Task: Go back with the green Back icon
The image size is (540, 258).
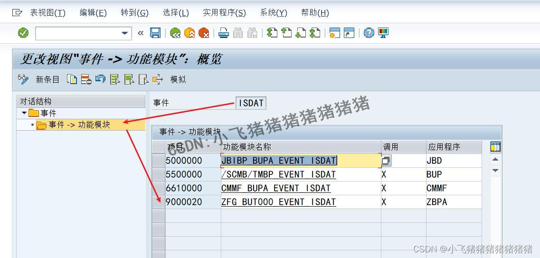Action: pos(175,33)
